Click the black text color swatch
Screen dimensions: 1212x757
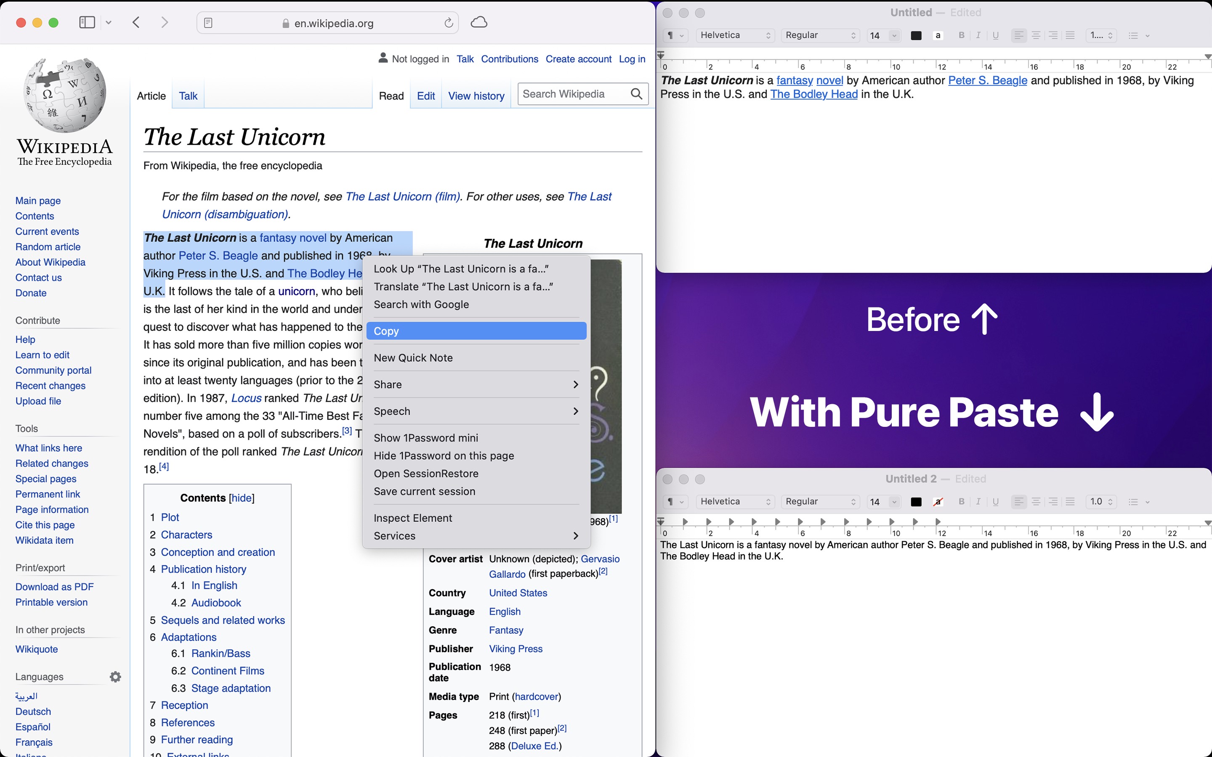point(917,35)
